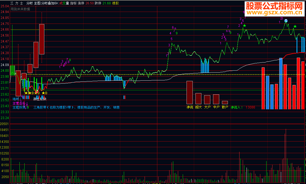Click the 24.00 price axis label
Viewport: 306px width, 184px height.
(x=5, y=71)
